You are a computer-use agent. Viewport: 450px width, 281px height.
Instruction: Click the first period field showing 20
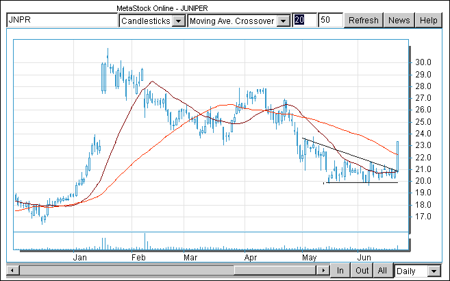click(305, 20)
